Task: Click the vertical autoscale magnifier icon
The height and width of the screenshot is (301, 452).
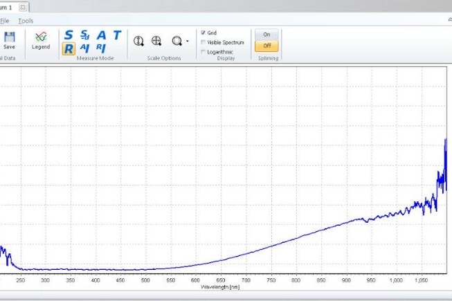Action: (x=138, y=41)
